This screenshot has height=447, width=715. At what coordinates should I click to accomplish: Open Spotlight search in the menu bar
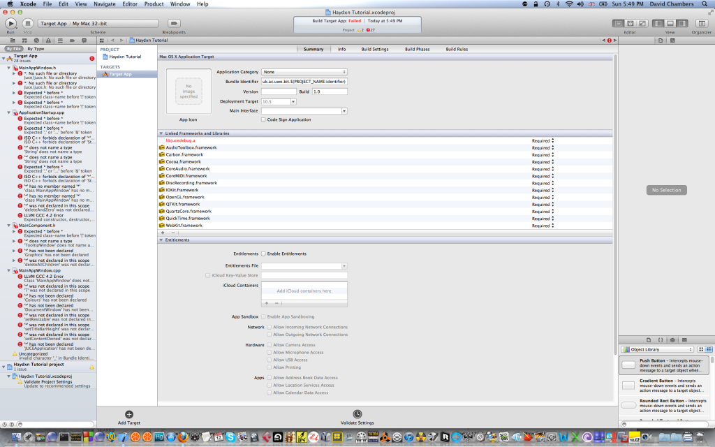[x=704, y=4]
